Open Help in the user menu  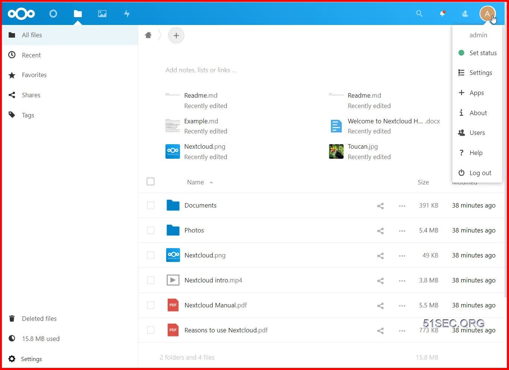(x=477, y=153)
